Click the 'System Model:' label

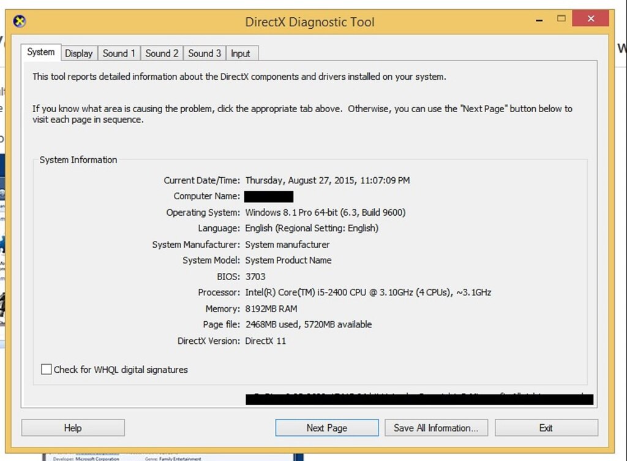click(211, 260)
